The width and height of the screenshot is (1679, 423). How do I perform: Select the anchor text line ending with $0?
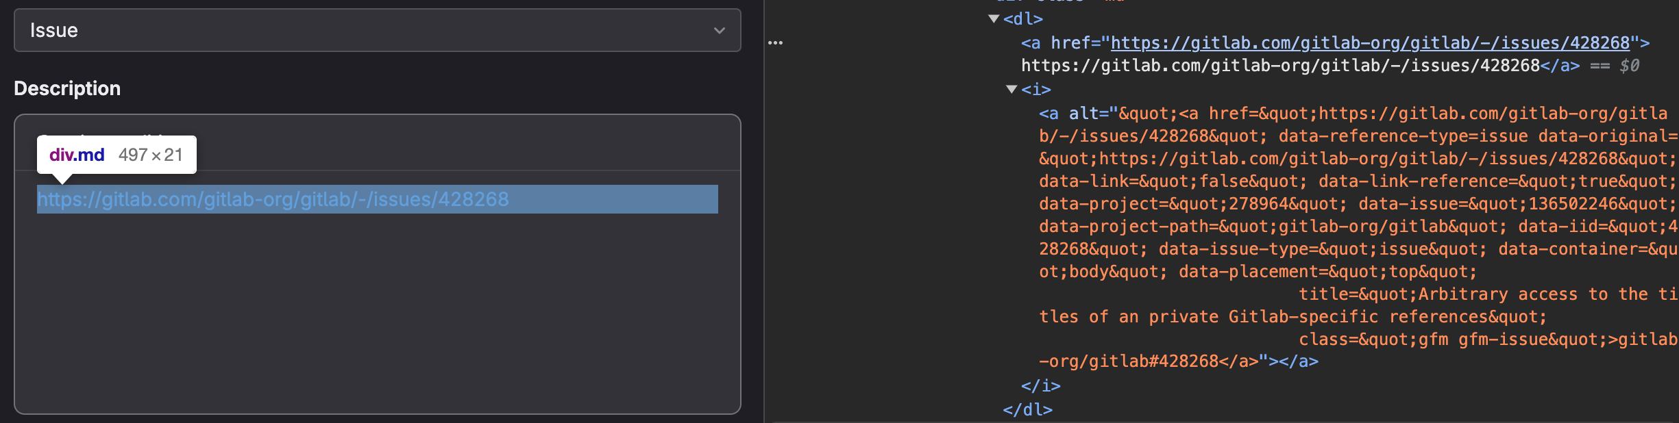(1329, 66)
